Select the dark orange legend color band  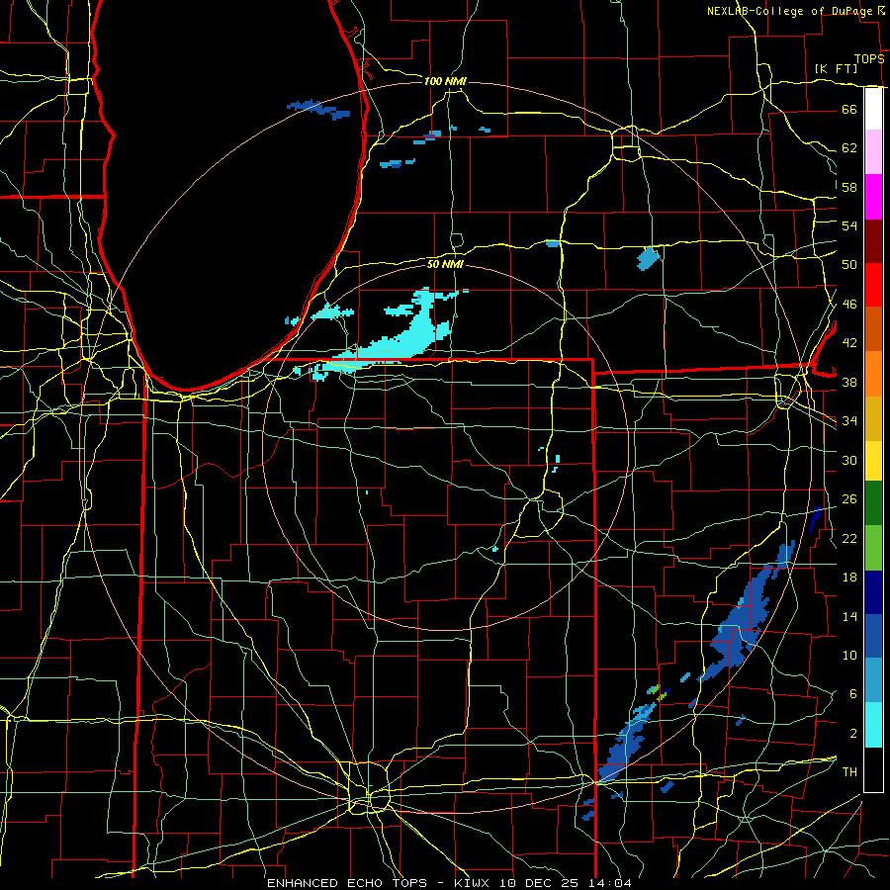(x=873, y=329)
